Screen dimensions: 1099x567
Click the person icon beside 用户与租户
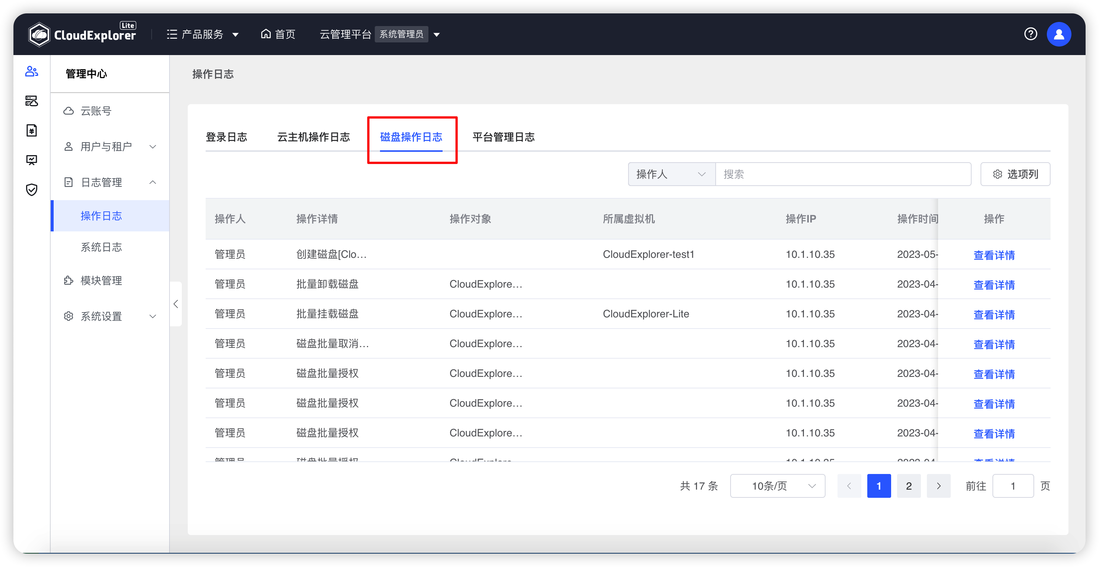coord(68,147)
